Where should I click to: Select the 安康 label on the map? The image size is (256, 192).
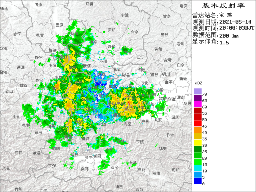click(x=156, y=173)
